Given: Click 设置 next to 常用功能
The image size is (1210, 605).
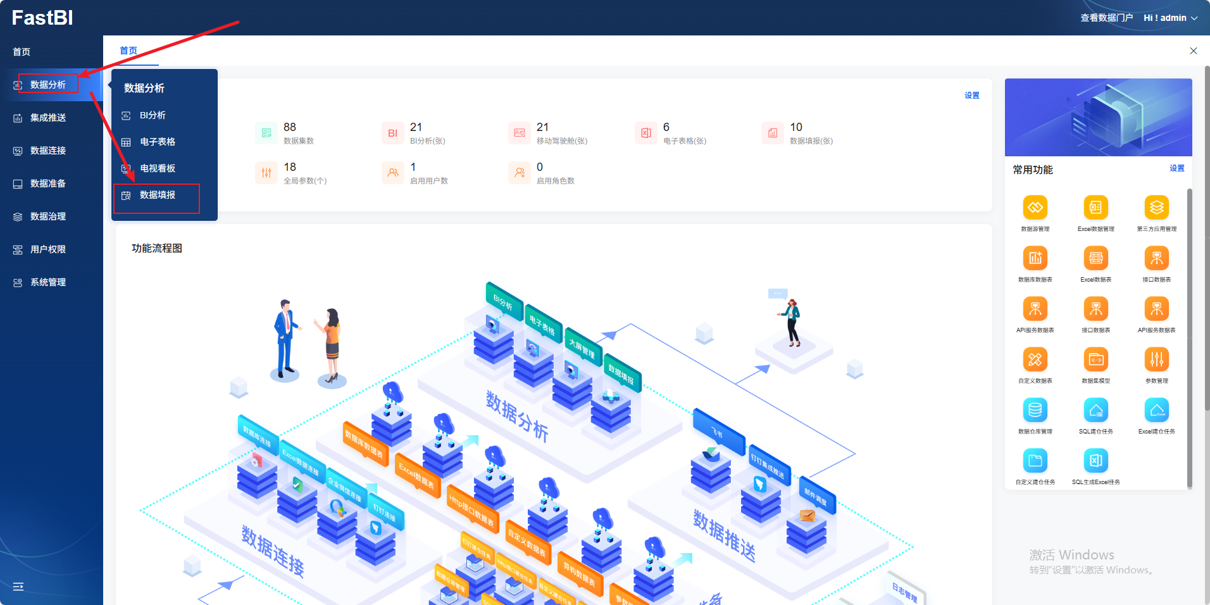Looking at the screenshot, I should (x=1176, y=168).
